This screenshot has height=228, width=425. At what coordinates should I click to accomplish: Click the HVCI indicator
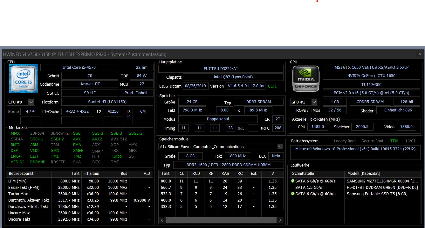click(410, 141)
